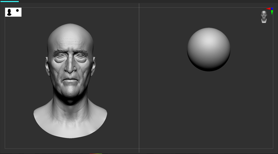Click the green Y axis cone

(x=272, y=12)
